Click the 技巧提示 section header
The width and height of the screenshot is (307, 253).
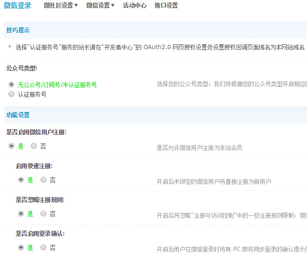pos(18,30)
